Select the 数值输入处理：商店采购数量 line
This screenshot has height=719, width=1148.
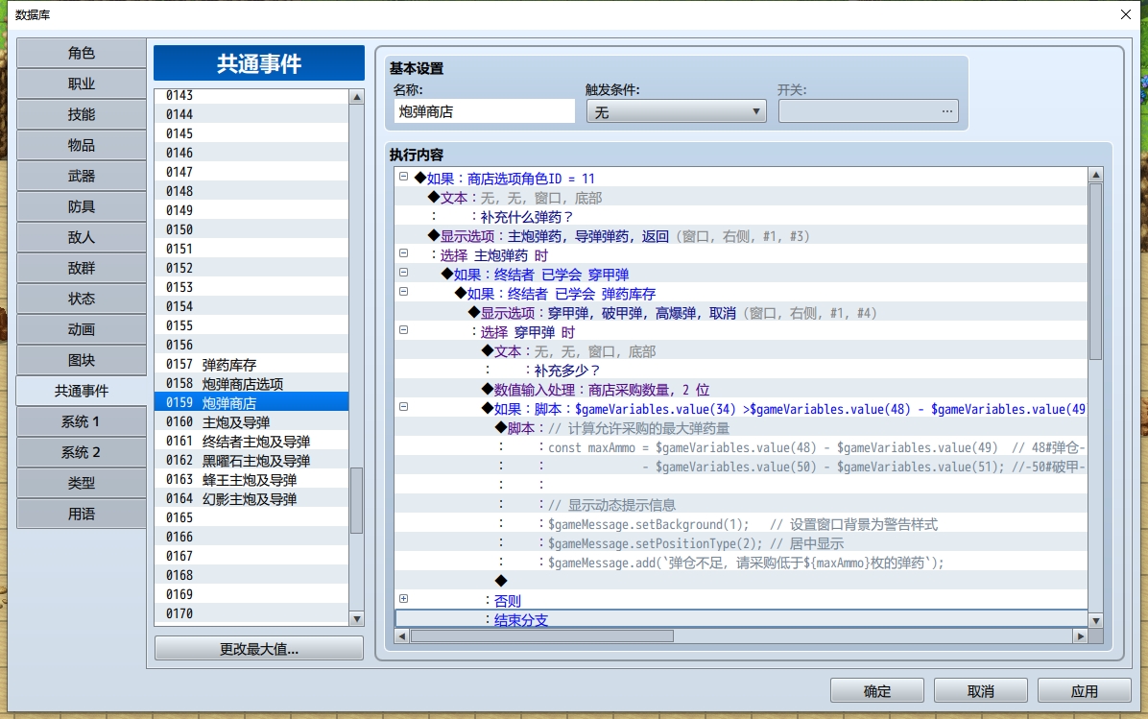tap(740, 391)
